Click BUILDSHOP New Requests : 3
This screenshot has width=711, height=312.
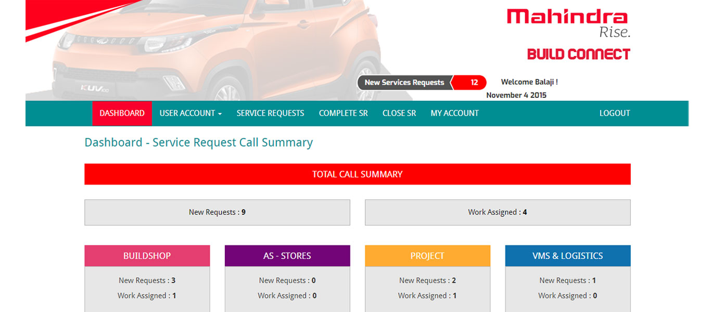point(147,281)
